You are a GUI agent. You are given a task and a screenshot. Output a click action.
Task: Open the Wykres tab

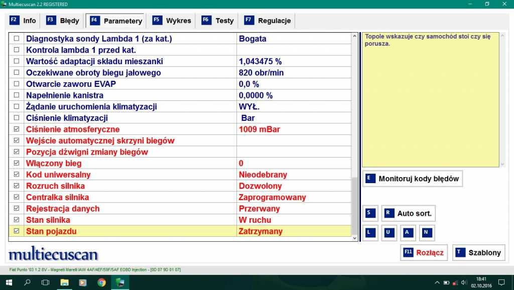(172, 21)
